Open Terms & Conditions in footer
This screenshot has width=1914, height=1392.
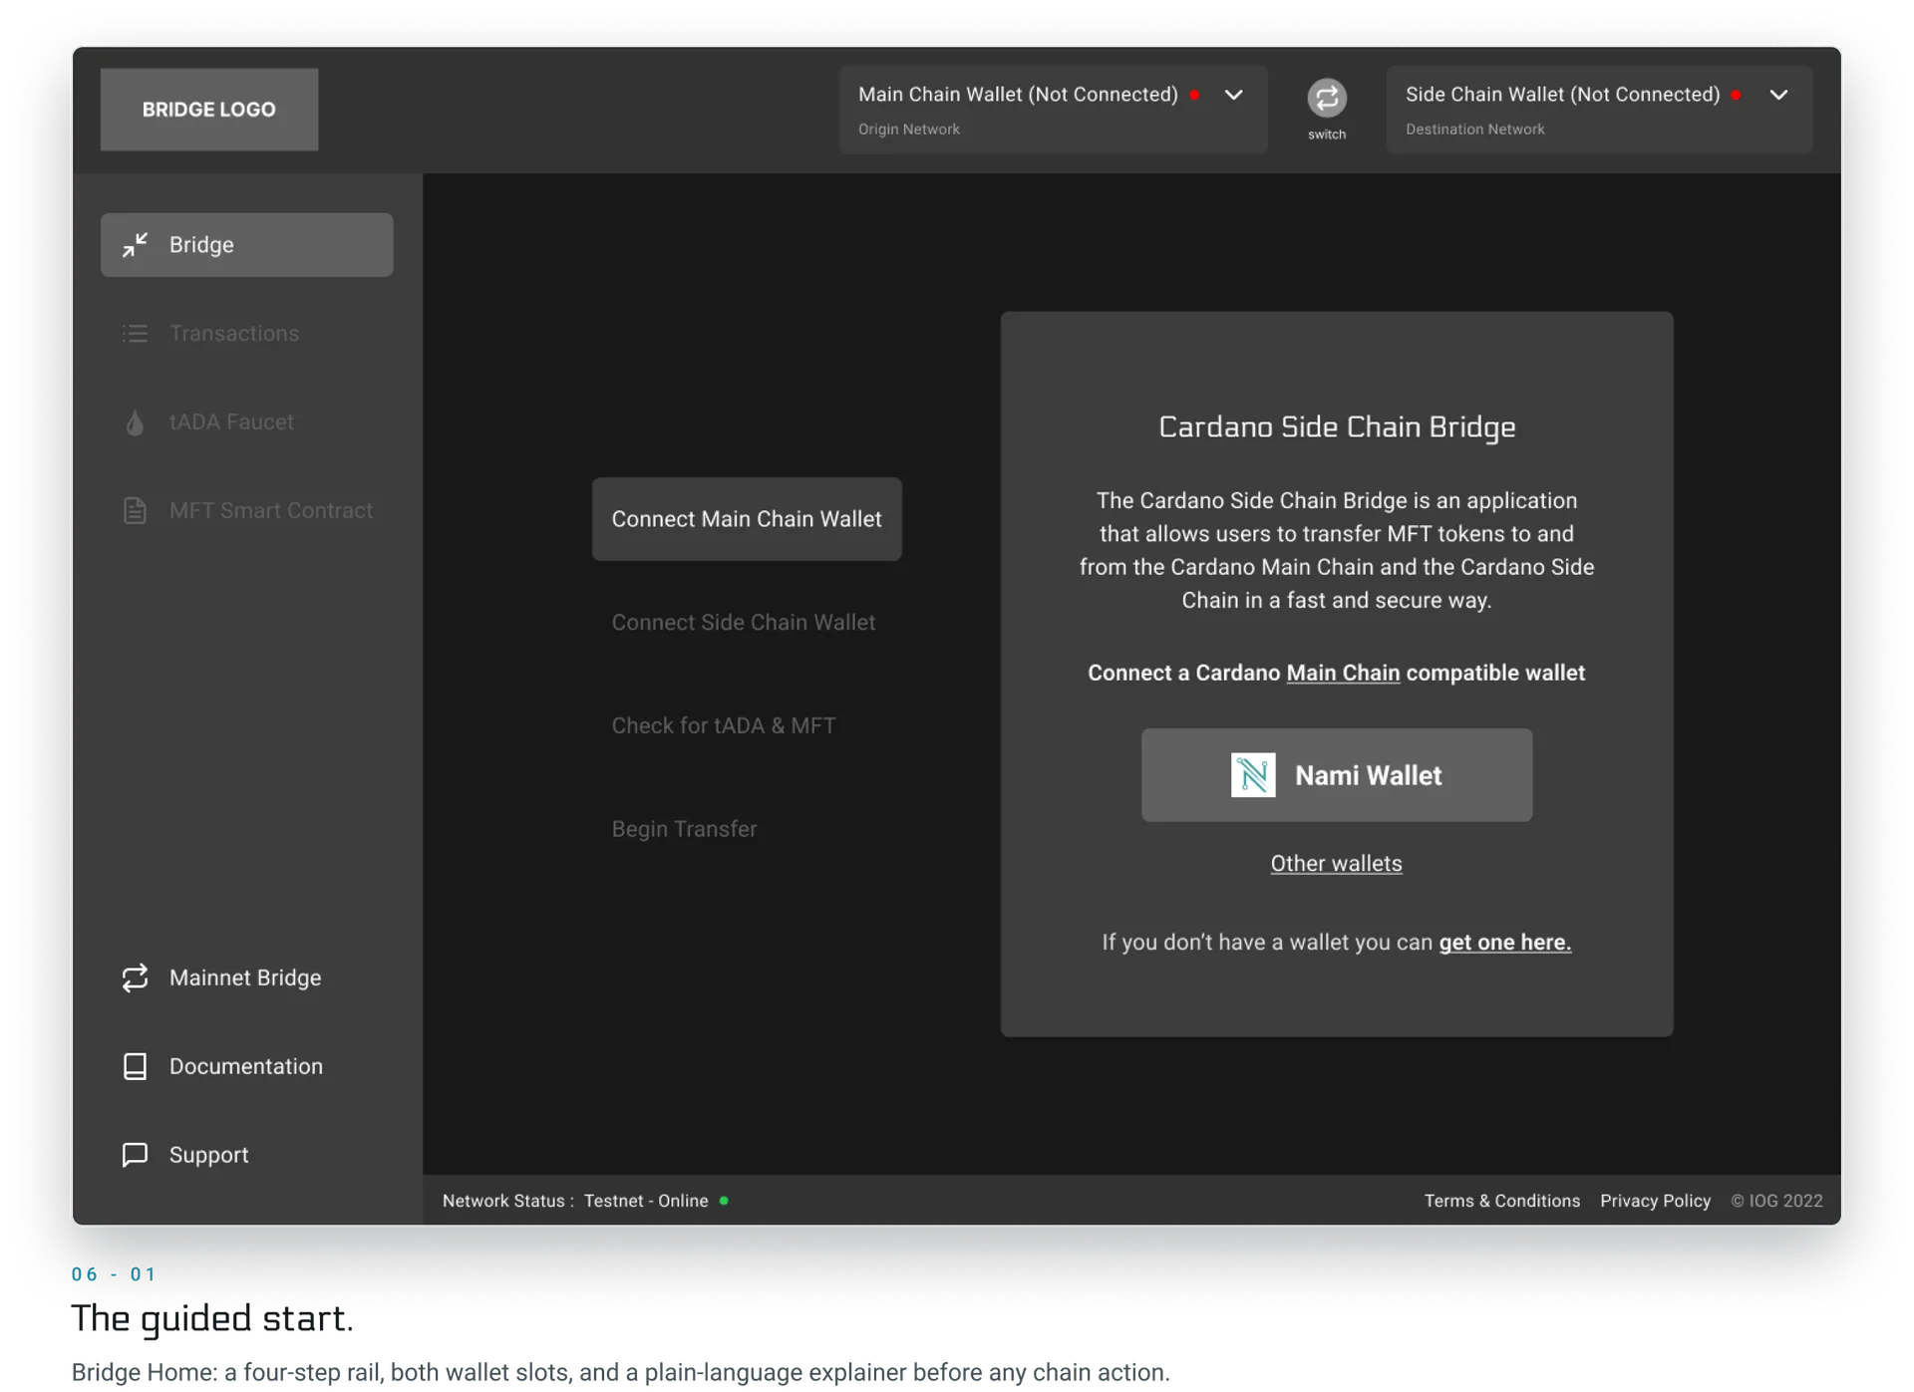[1502, 1201]
